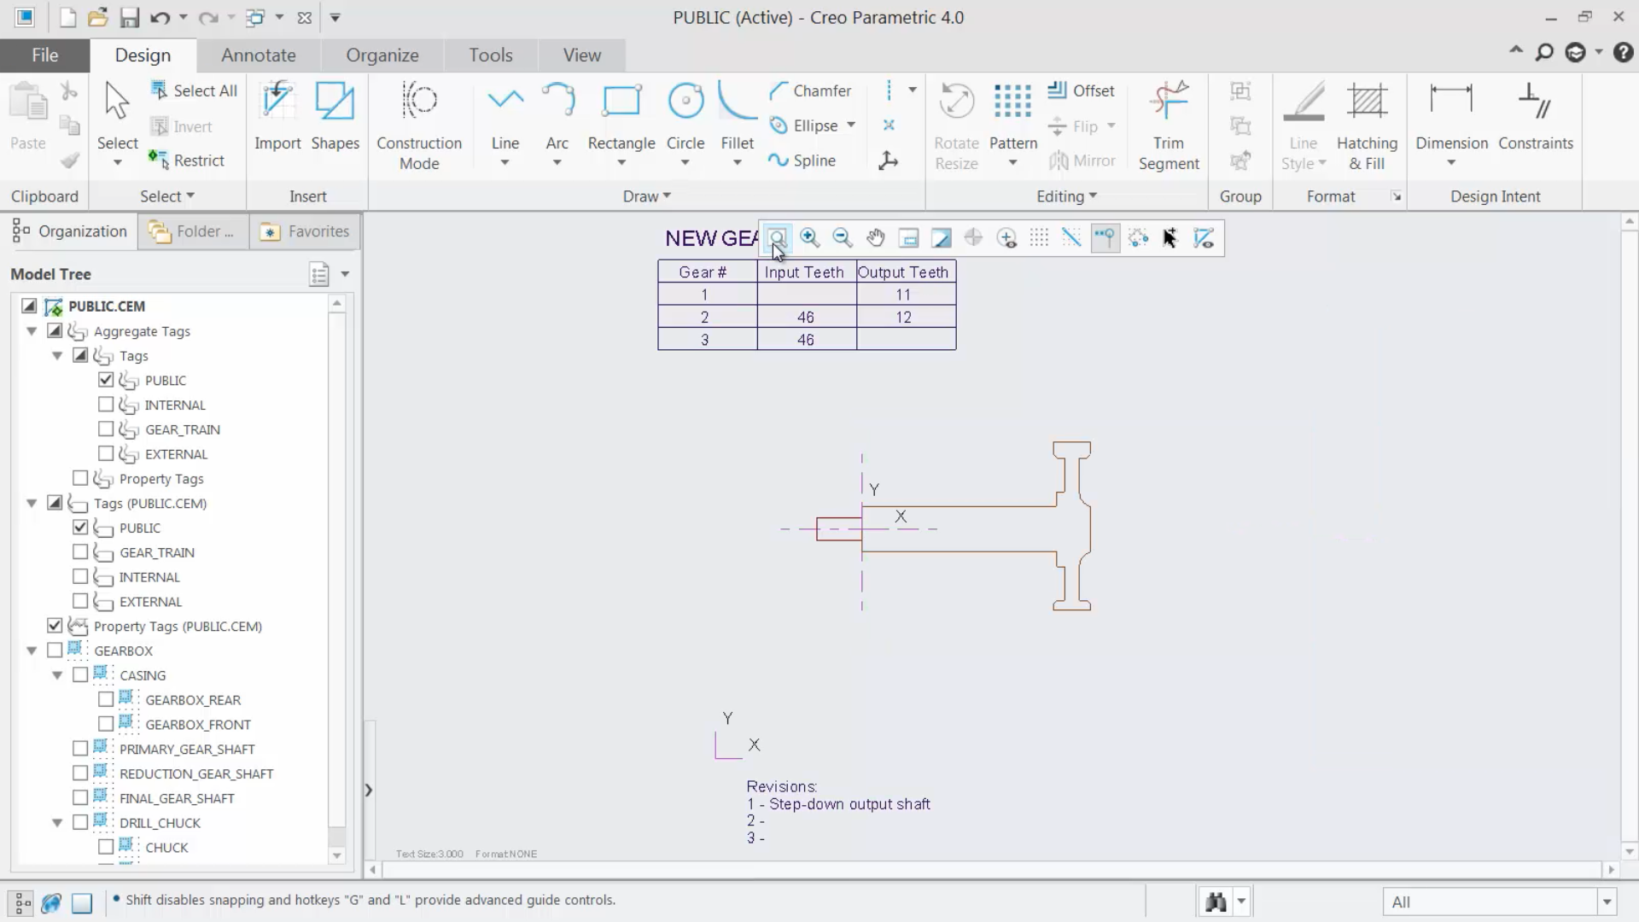Click the Restrict button
The width and height of the screenshot is (1639, 922).
(x=186, y=160)
